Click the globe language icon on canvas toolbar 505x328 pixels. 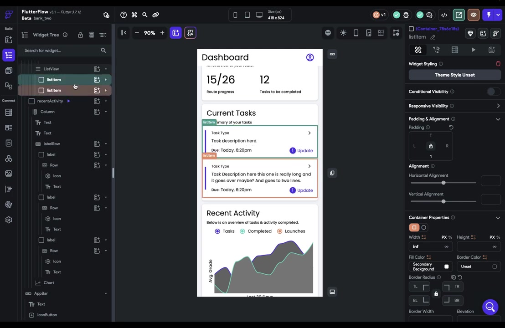point(328,33)
